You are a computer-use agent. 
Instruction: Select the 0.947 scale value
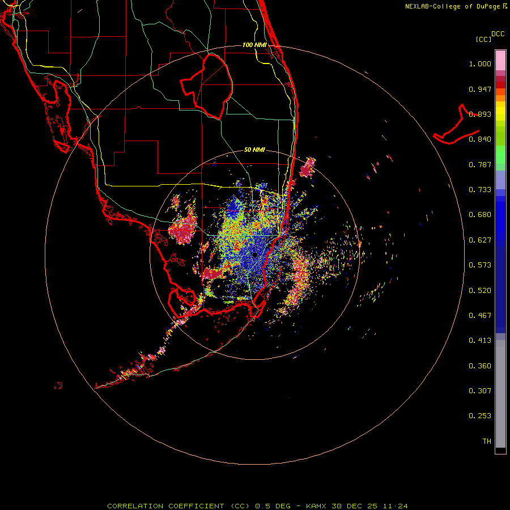tap(480, 89)
